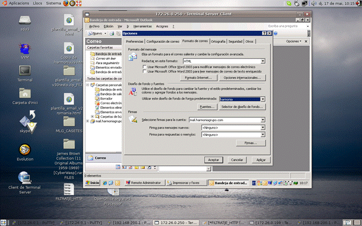Screen dimensions: 362x226
Task: Click the Firmas... button
Action: 251,143
